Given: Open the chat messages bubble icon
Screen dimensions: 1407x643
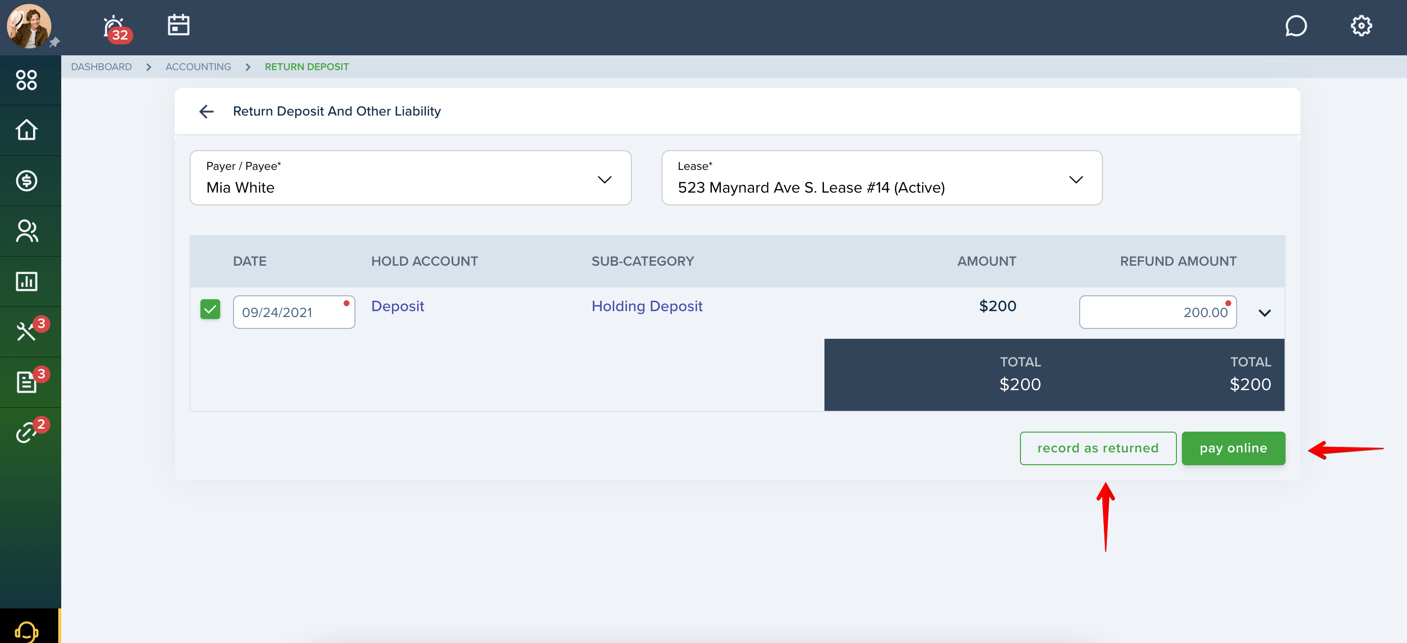Looking at the screenshot, I should [x=1295, y=26].
